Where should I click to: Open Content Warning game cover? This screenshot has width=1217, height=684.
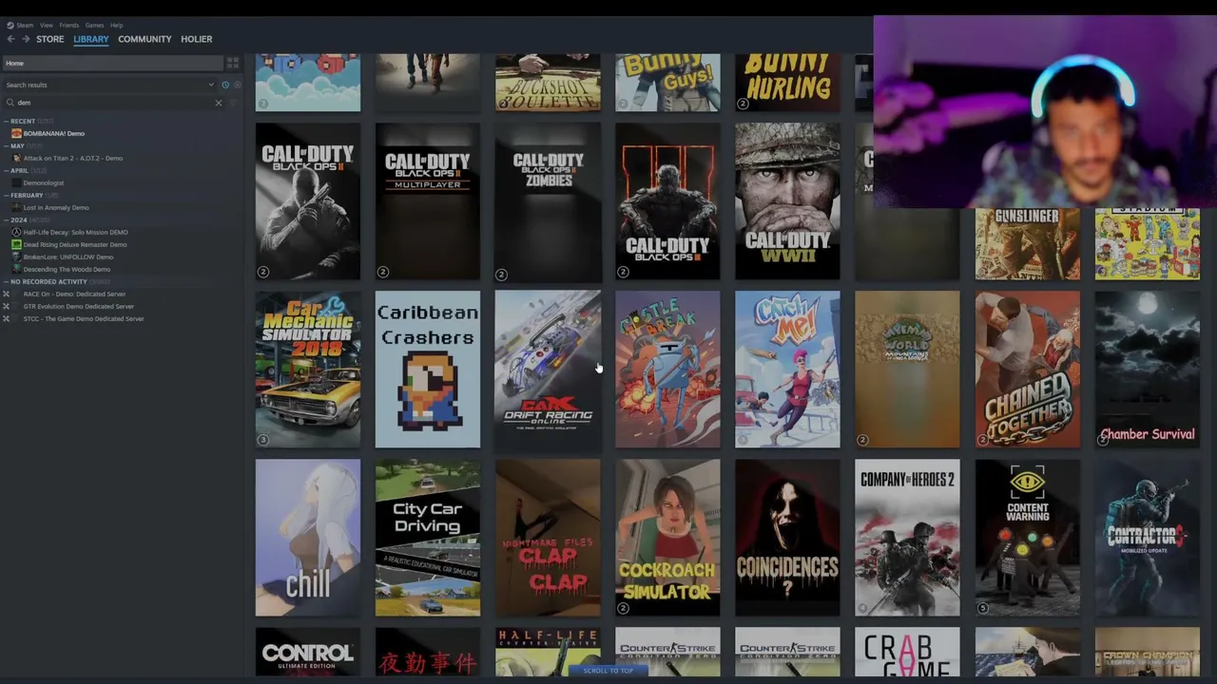point(1027,538)
